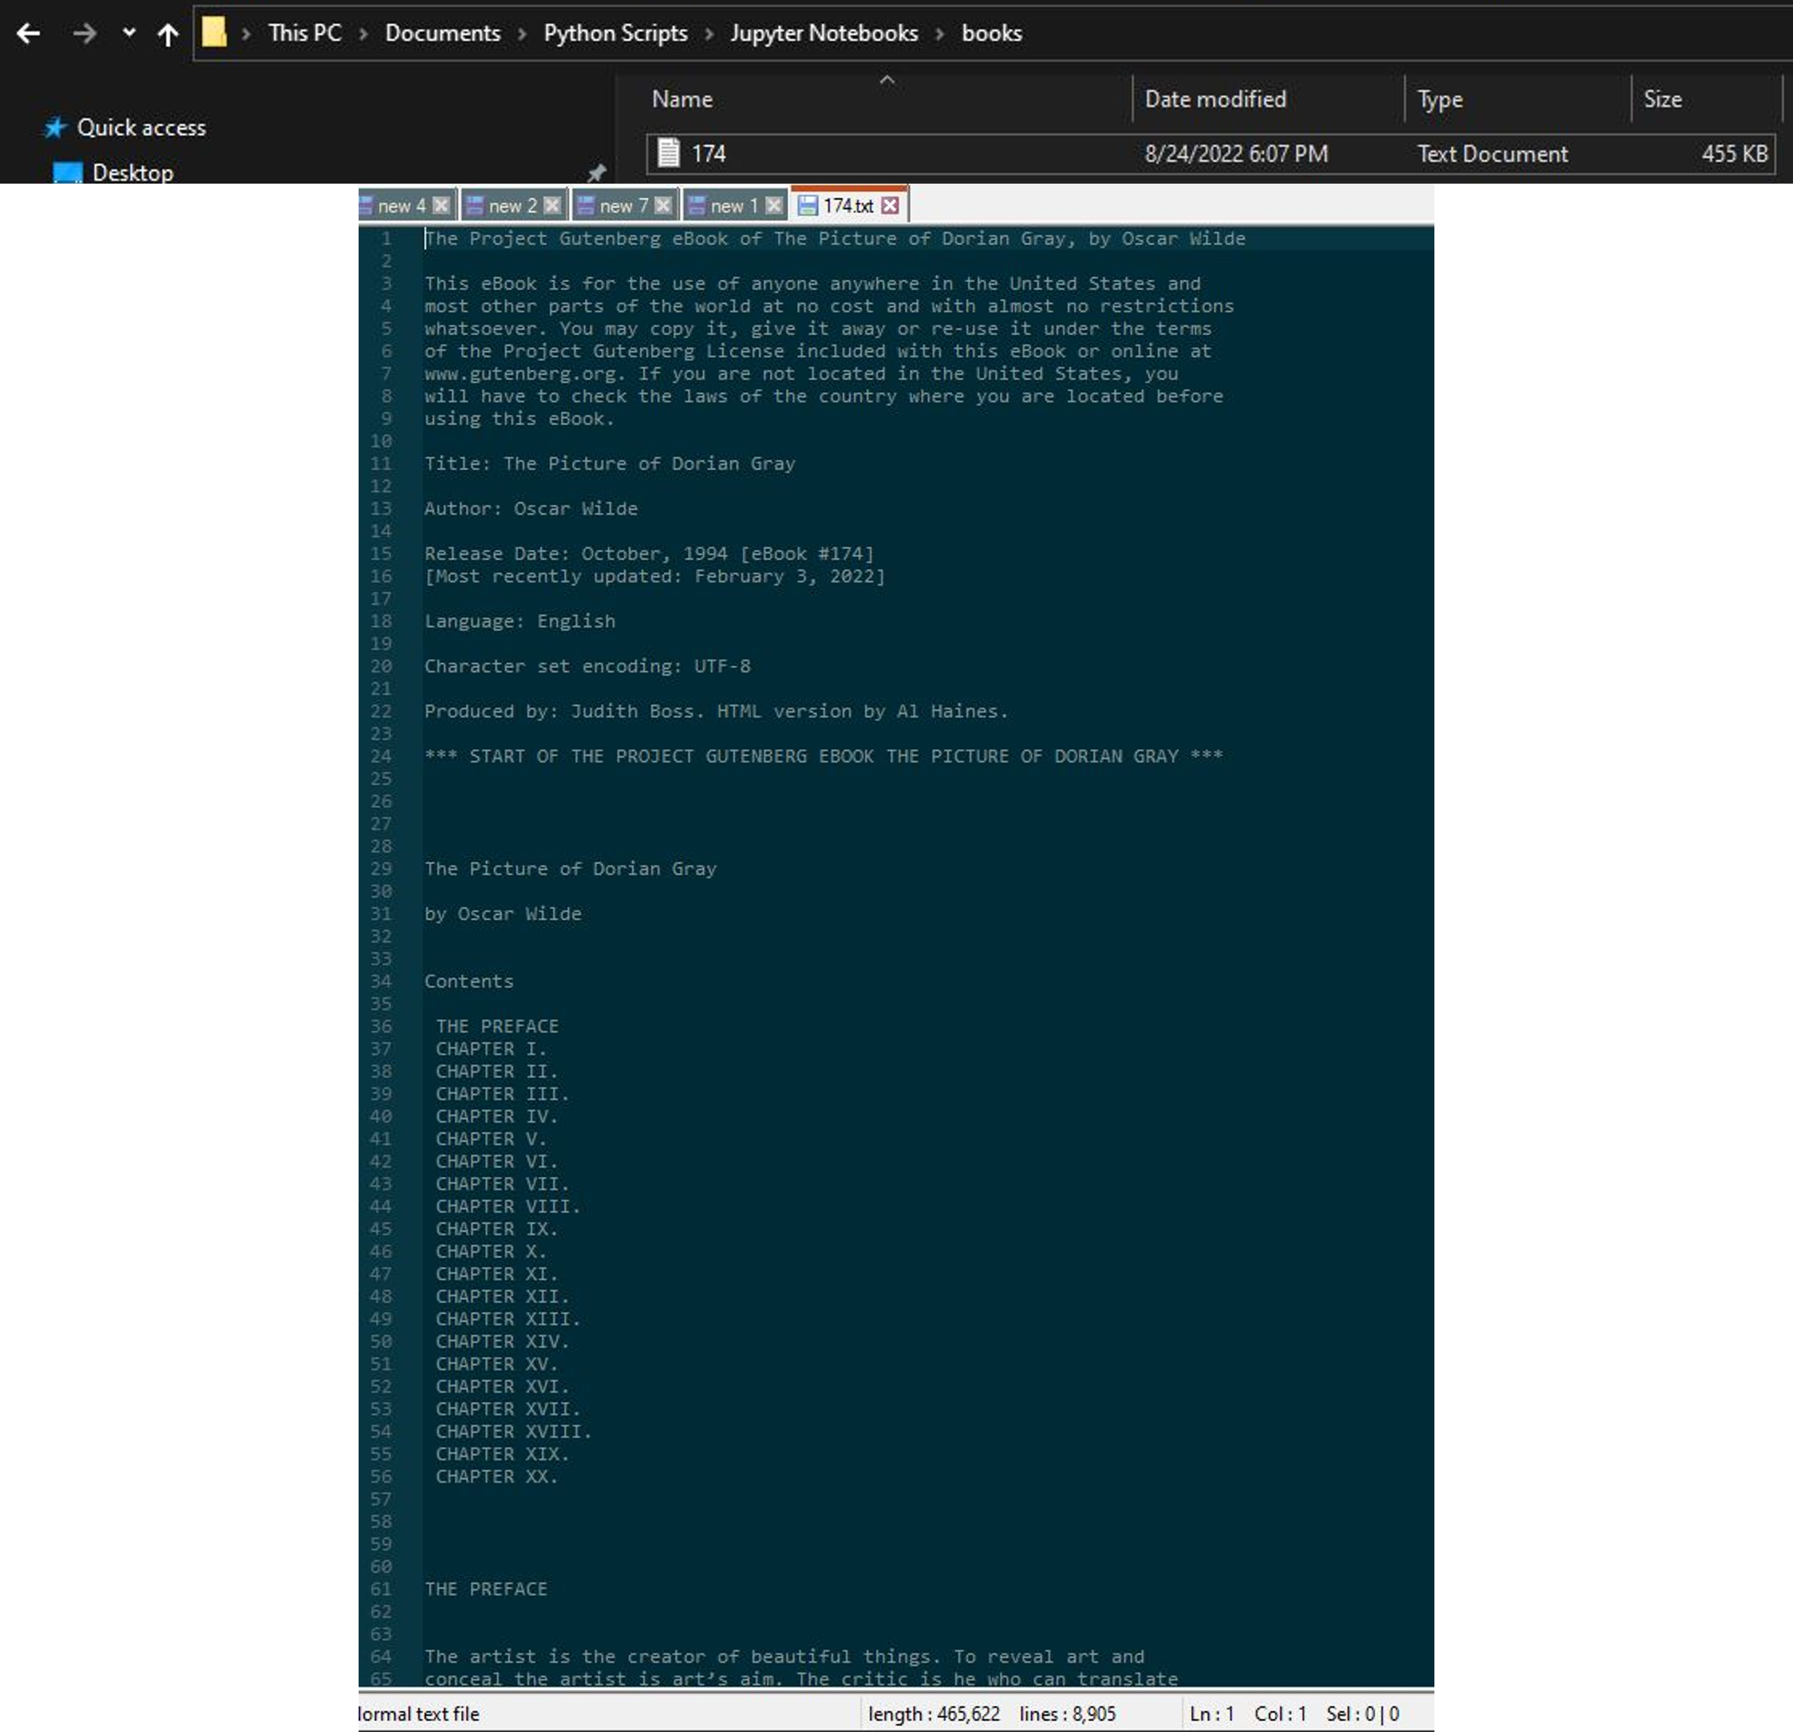Navigate to Documents breadcrumb
Screen dimensions: 1793x1732
coord(442,33)
